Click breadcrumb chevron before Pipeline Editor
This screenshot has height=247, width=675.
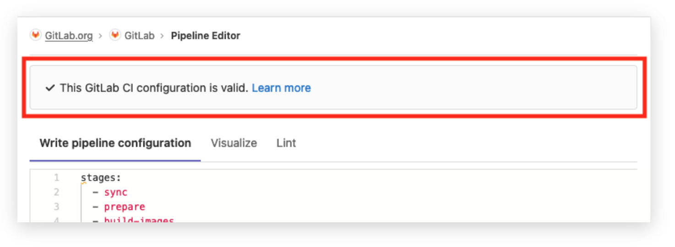coord(162,36)
